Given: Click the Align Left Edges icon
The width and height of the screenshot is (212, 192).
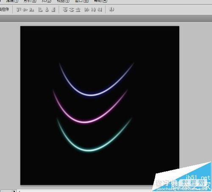Looking at the screenshot, I should (40, 10).
